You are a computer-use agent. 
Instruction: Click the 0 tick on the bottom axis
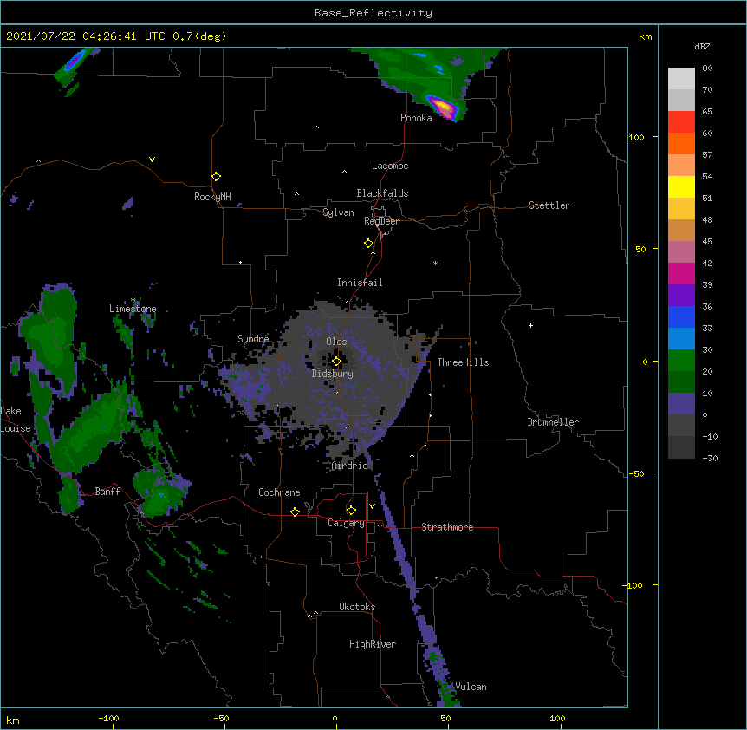coord(335,718)
